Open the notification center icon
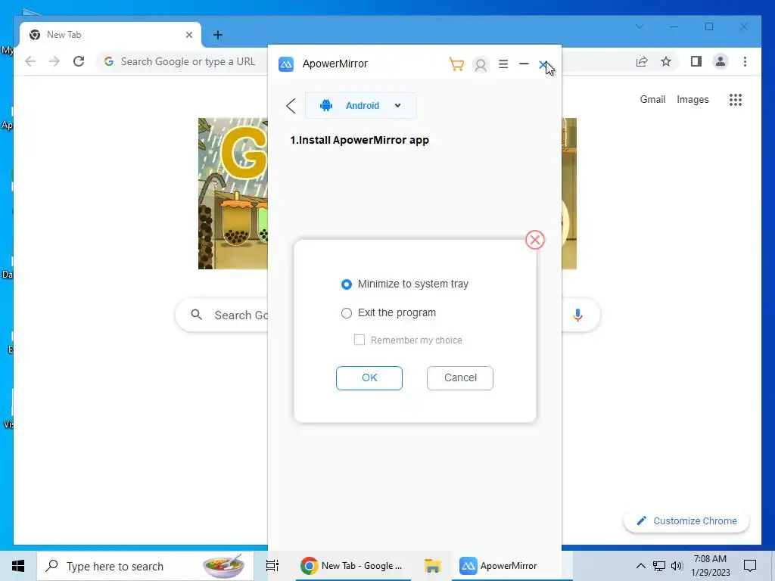The image size is (775, 581). point(750,566)
